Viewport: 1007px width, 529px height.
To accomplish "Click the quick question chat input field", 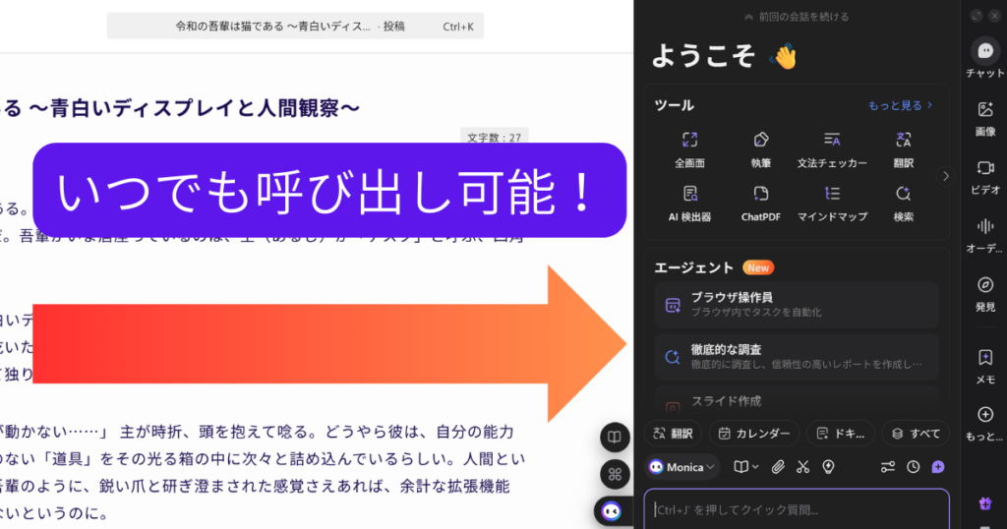I will [x=797, y=509].
